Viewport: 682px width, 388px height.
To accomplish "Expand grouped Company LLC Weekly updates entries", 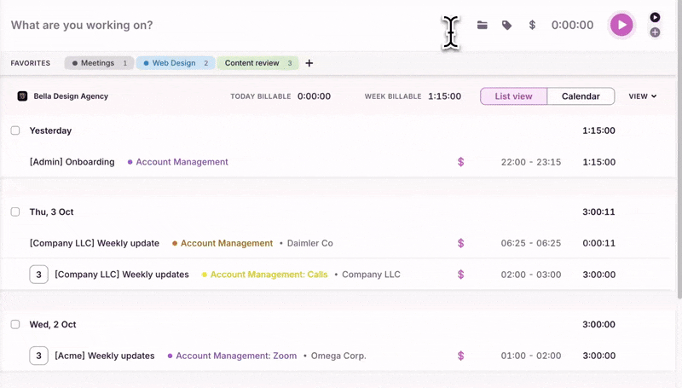I will click(x=38, y=275).
